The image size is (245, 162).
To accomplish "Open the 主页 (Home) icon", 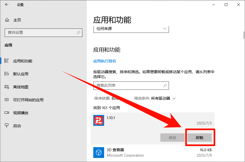I will pyautogui.click(x=7, y=20).
